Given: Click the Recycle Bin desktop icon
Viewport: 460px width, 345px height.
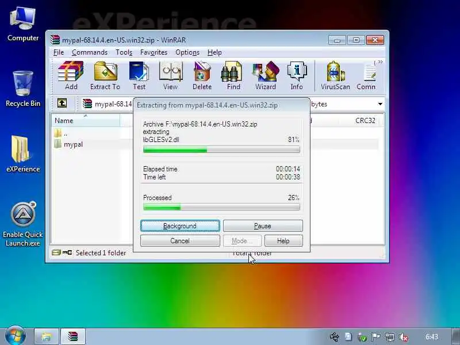Looking at the screenshot, I should click(x=23, y=89).
